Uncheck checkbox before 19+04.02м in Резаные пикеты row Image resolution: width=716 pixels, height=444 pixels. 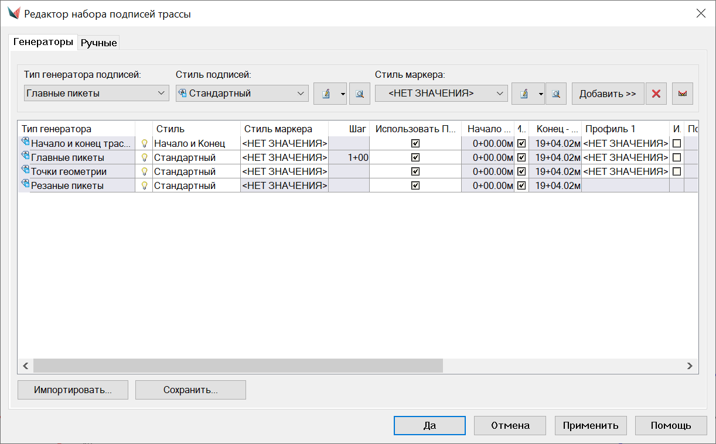tap(521, 185)
